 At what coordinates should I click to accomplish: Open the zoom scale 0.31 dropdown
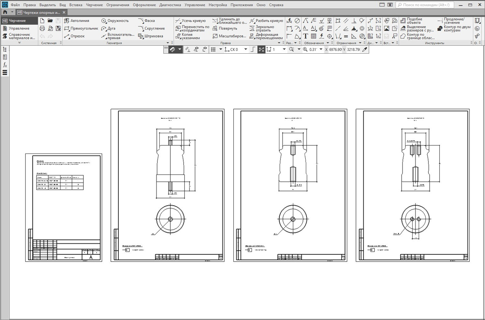(x=321, y=49)
